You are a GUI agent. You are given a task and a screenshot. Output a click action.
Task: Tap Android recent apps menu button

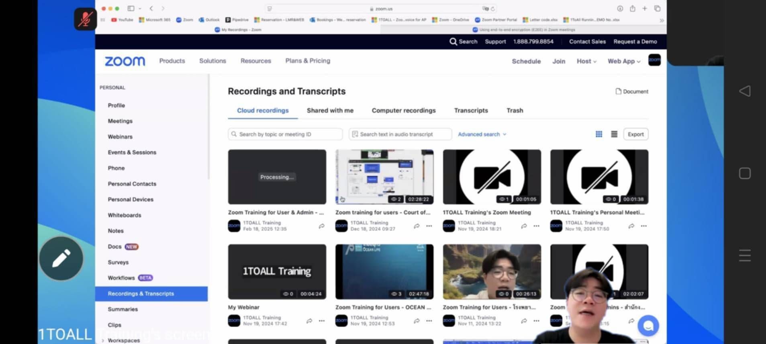tap(745, 255)
